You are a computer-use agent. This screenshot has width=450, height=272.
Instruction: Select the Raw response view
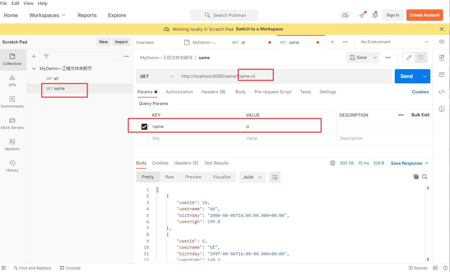[x=170, y=177]
